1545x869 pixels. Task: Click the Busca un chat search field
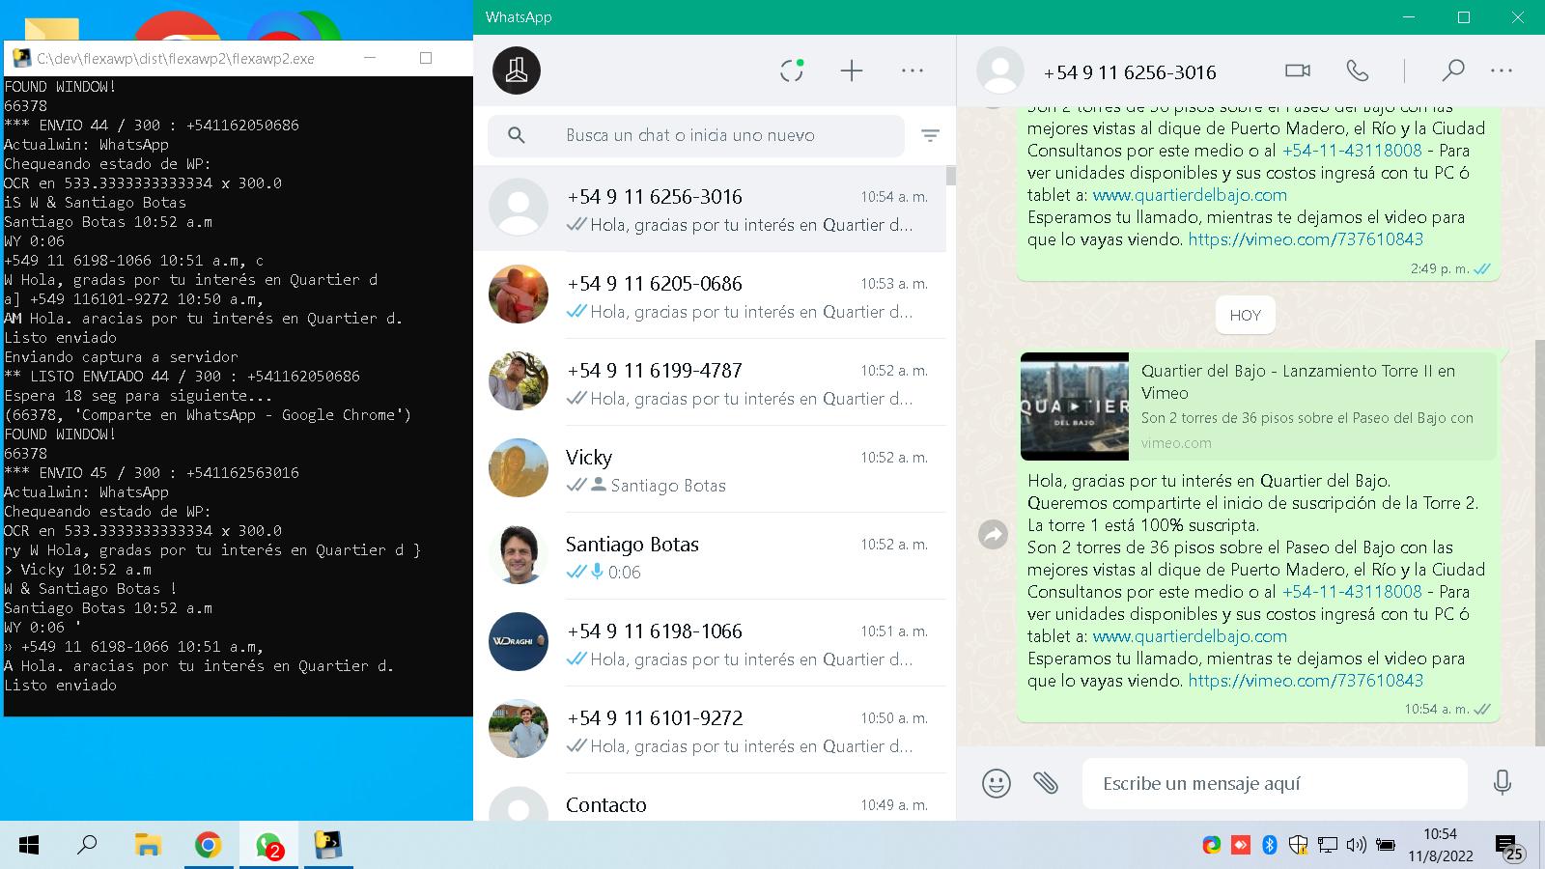696,135
